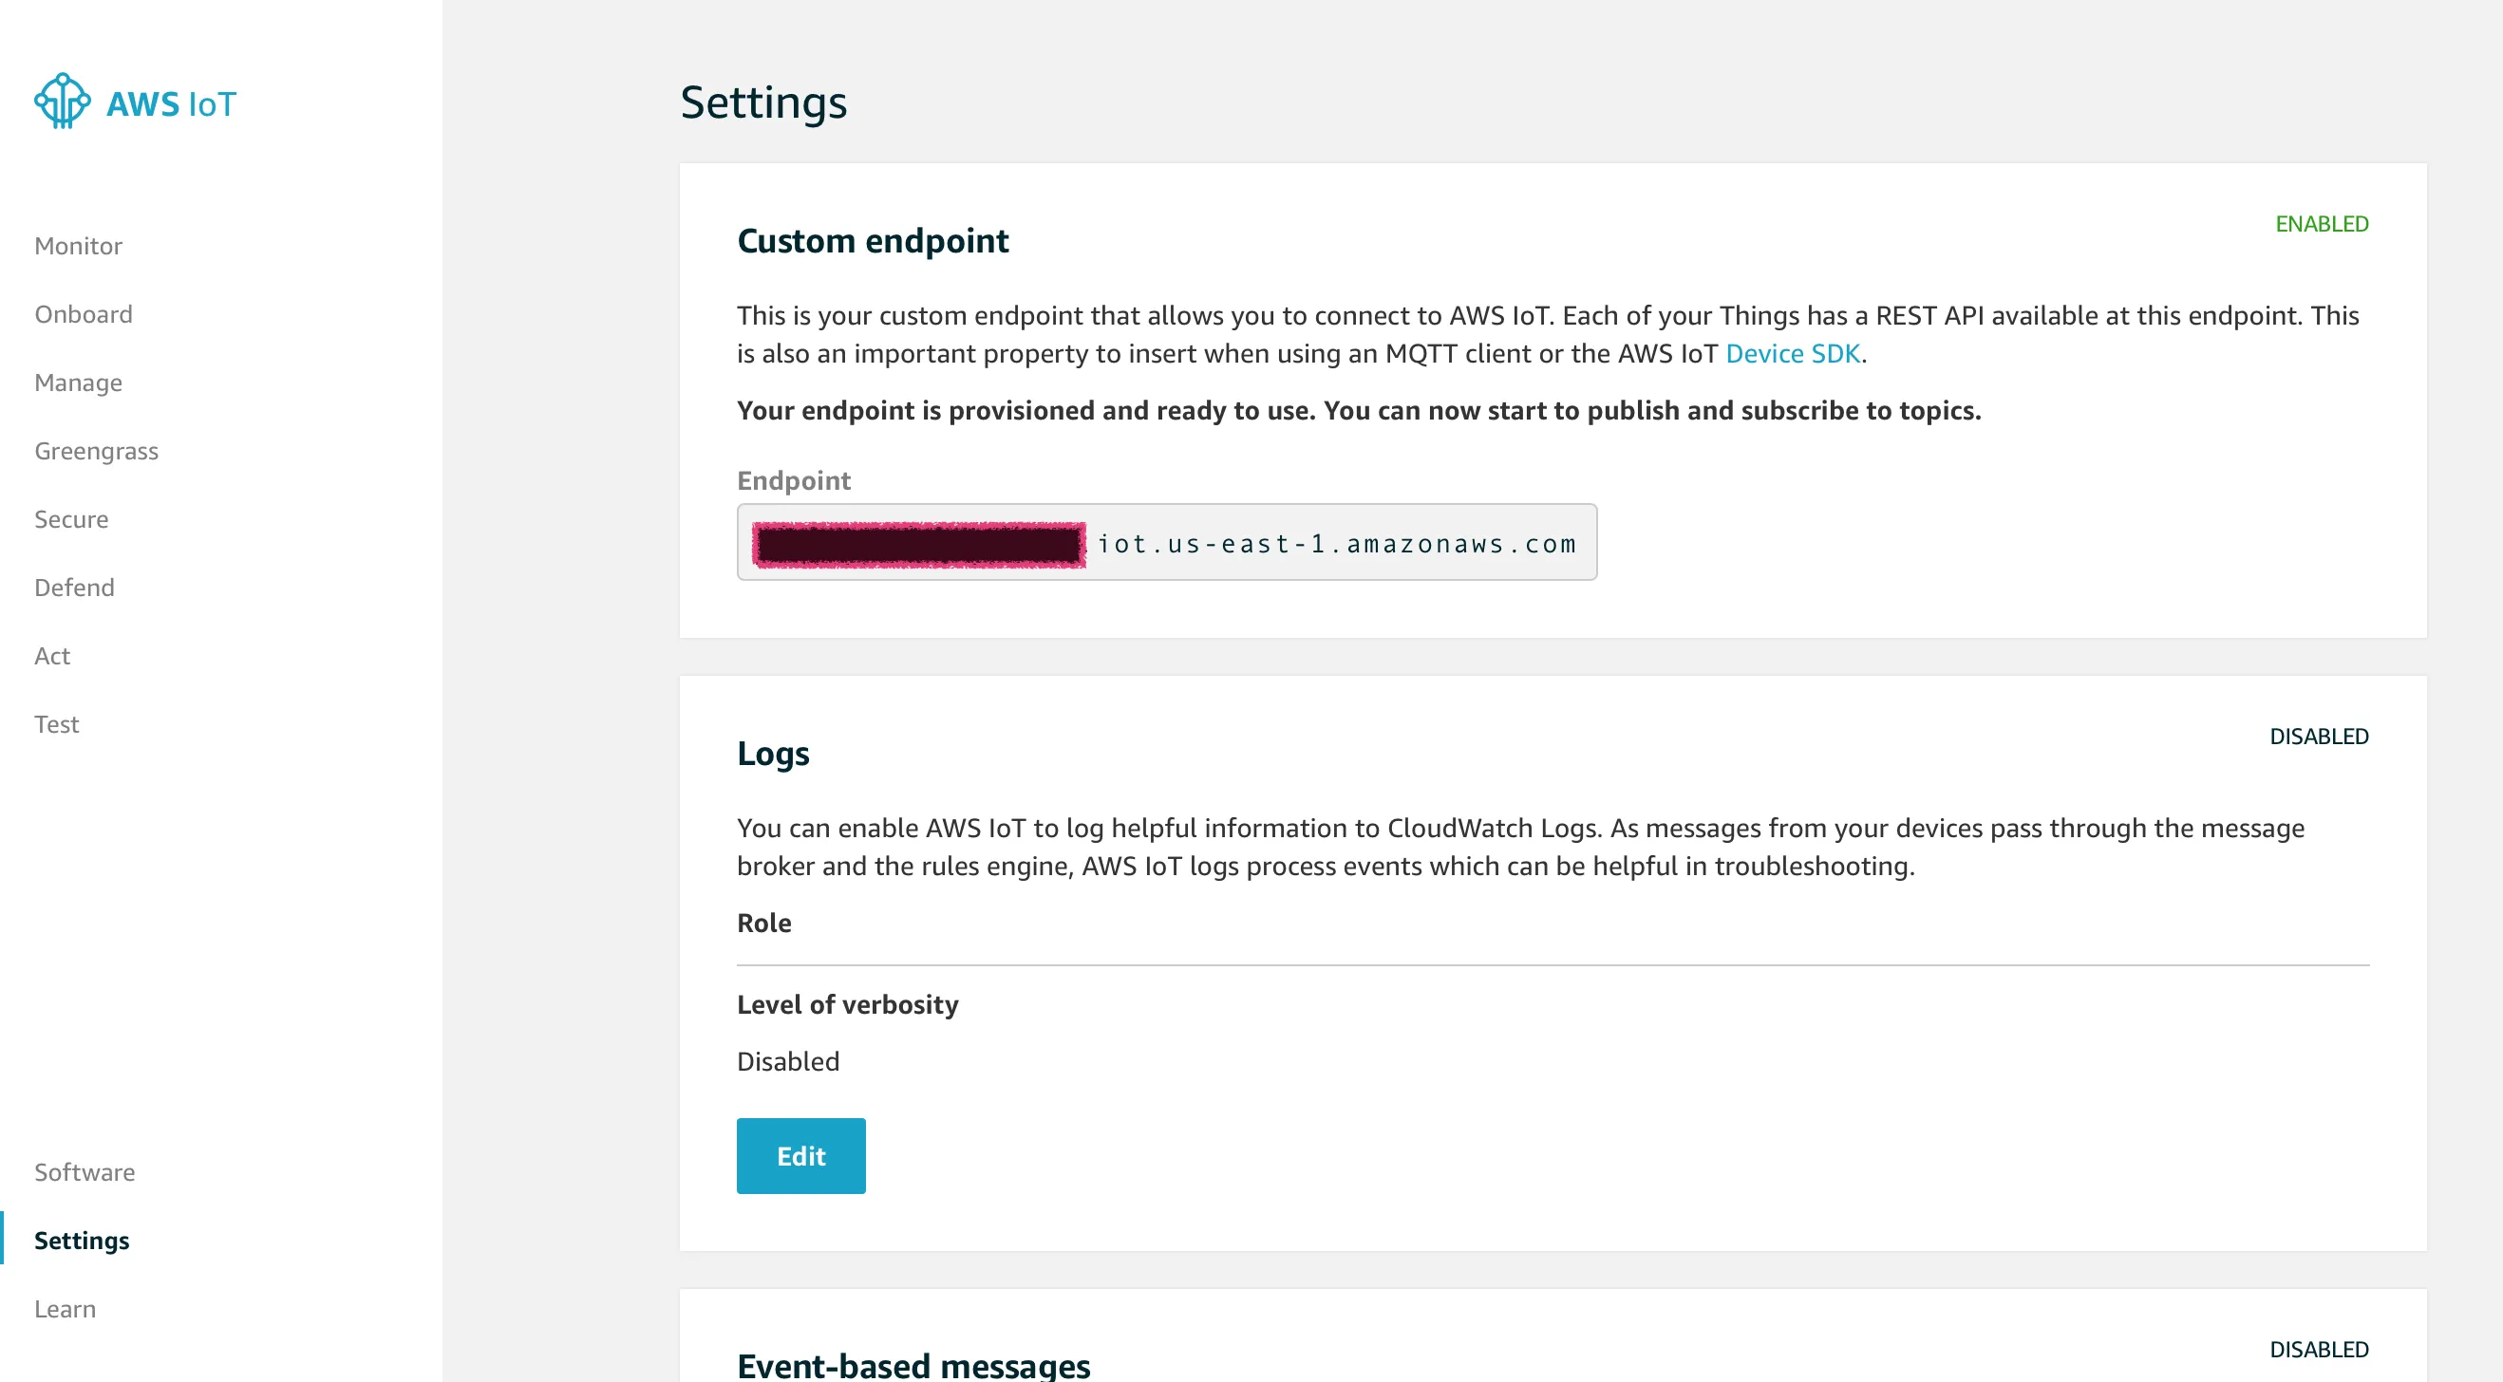Open the Act sidebar item
Screen dimensions: 2503x1382
[52, 656]
